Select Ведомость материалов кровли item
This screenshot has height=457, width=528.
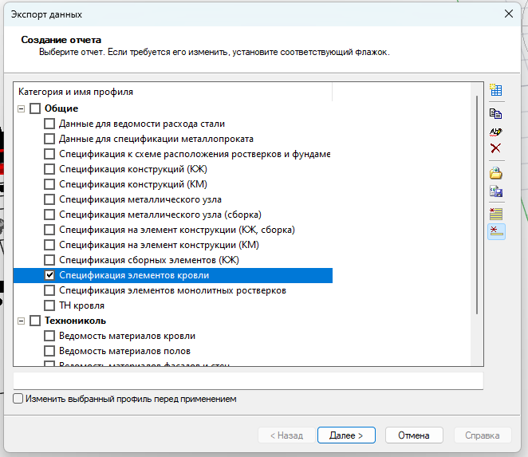click(127, 336)
